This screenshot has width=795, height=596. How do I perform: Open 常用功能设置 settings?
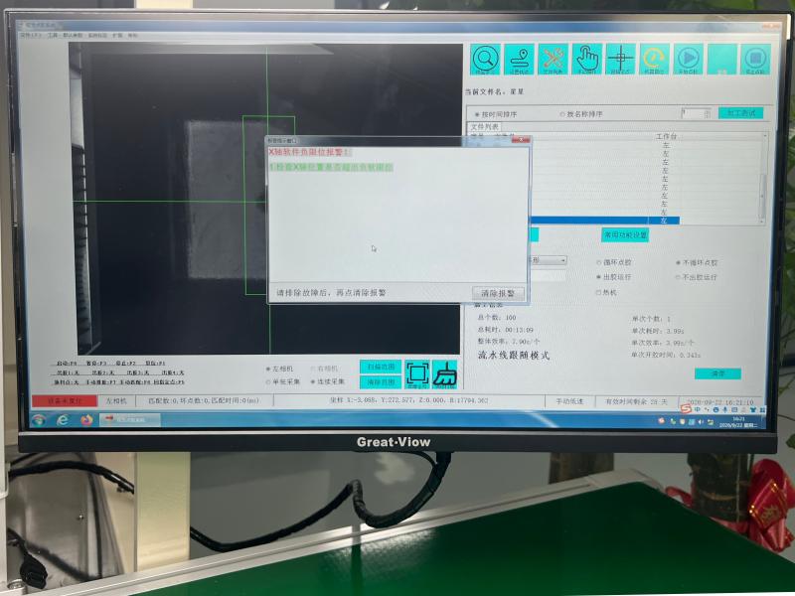pyautogui.click(x=625, y=235)
